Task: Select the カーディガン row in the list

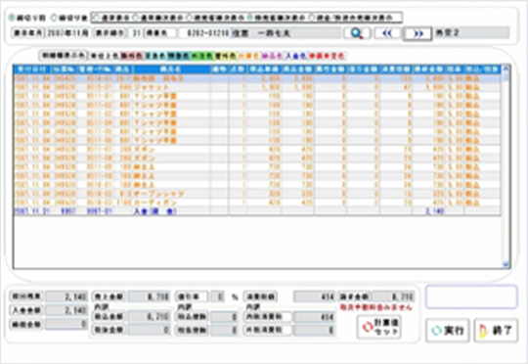Action: tap(257, 203)
